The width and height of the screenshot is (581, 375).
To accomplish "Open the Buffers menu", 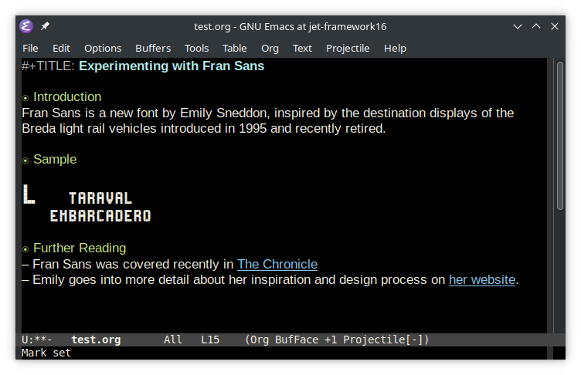I will coord(153,48).
